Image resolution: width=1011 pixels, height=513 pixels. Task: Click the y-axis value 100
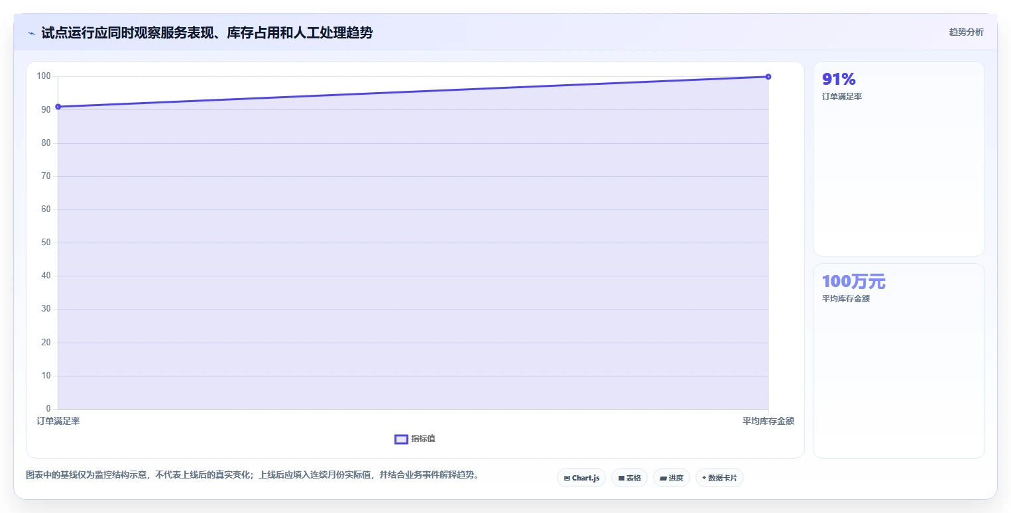point(44,76)
